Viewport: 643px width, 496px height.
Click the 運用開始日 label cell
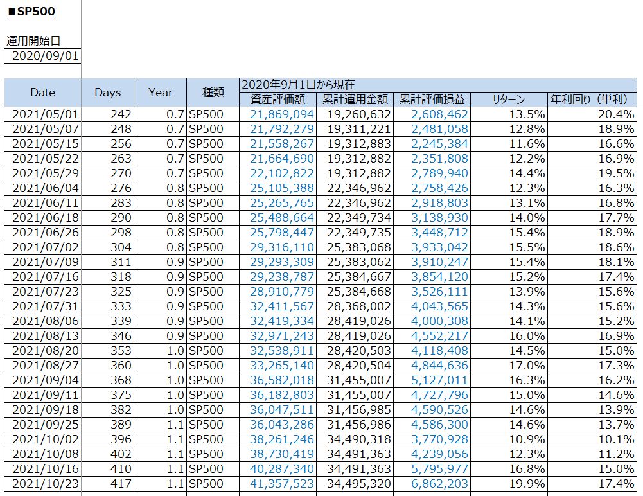(33, 40)
